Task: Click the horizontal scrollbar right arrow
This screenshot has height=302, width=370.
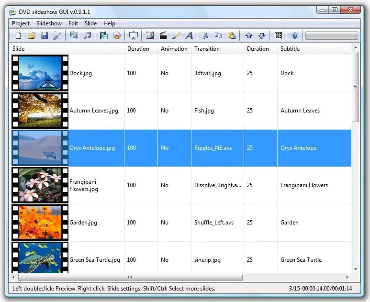Action: (x=348, y=277)
